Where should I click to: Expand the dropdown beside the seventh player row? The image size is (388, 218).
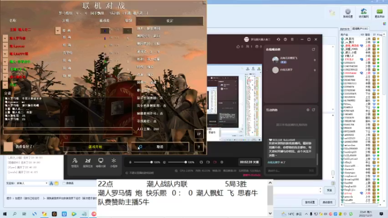point(5,77)
